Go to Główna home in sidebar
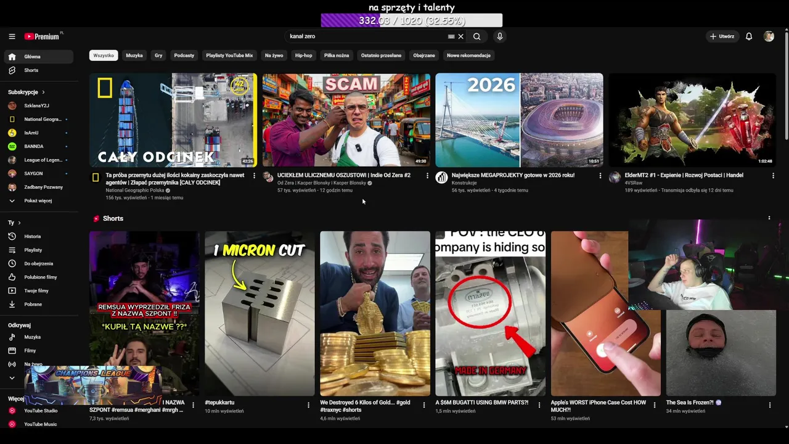This screenshot has width=789, height=444. point(39,57)
